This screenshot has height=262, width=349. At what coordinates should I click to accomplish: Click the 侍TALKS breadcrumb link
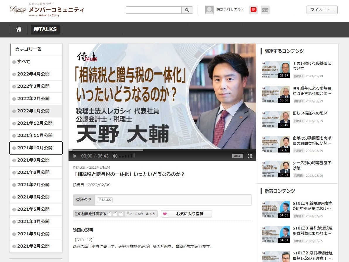click(x=79, y=168)
